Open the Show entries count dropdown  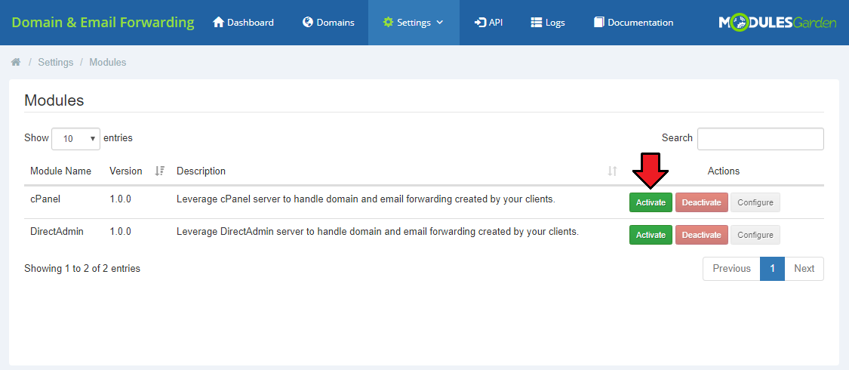coord(75,139)
